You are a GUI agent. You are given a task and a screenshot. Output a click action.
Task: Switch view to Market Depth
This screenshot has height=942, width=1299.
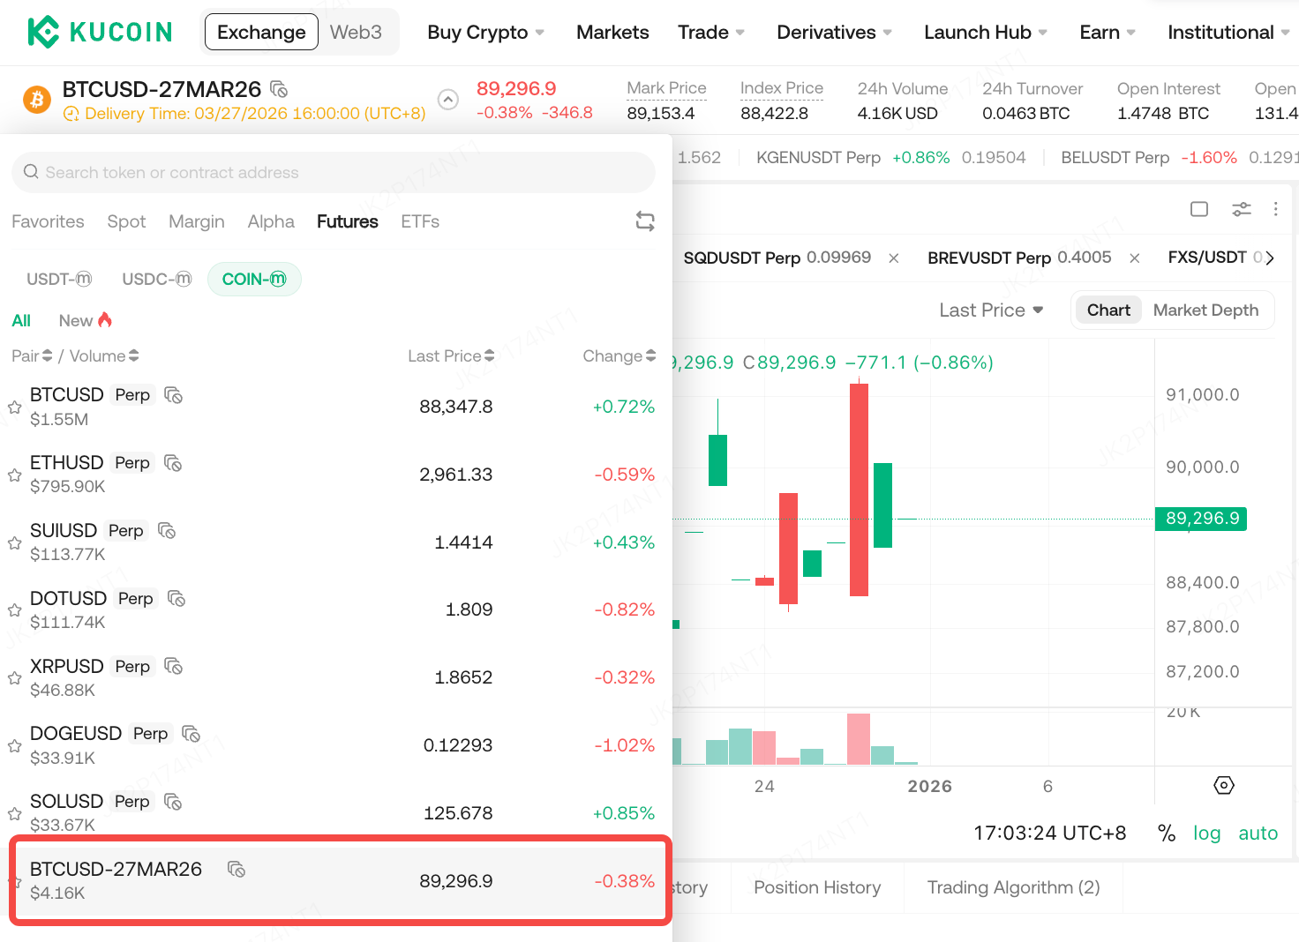1205,310
